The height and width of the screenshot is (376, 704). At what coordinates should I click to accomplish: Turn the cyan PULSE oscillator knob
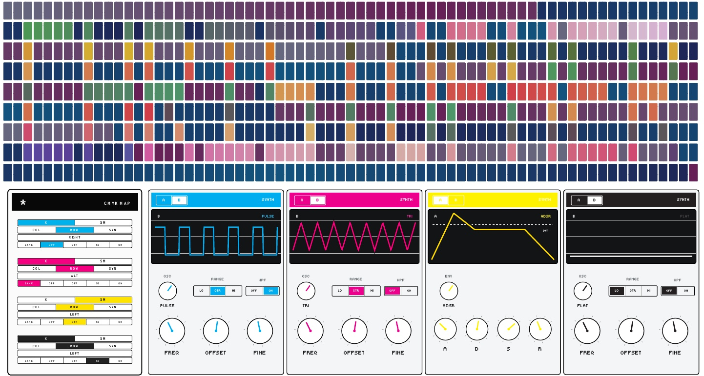click(x=167, y=291)
